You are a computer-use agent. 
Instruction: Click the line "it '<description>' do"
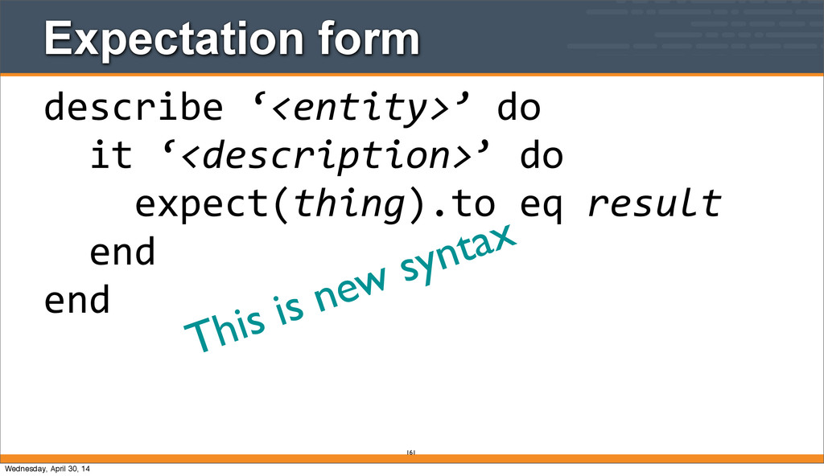coord(327,155)
